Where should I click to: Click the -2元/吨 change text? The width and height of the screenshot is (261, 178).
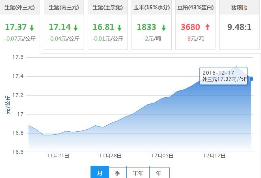(152, 39)
